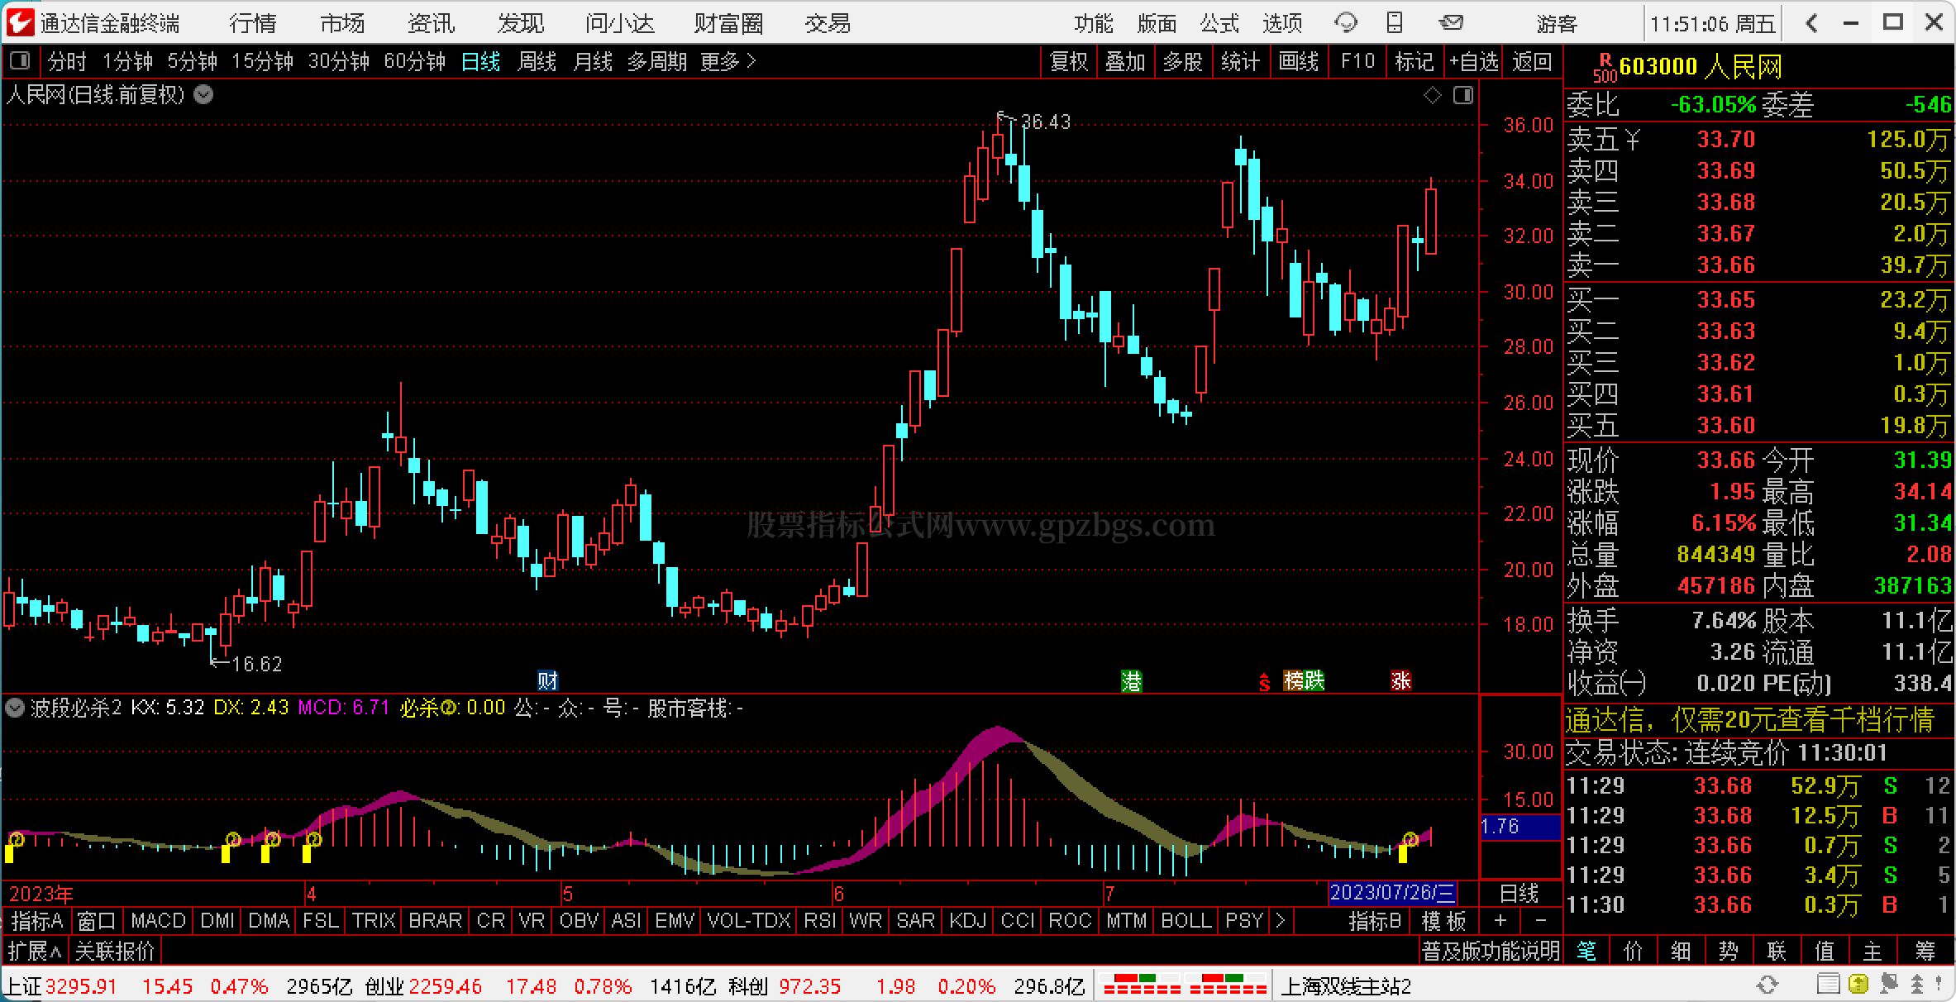1956x1002 pixels.
Task: Click the 通达信 千档行情 promo link
Action: (1749, 720)
